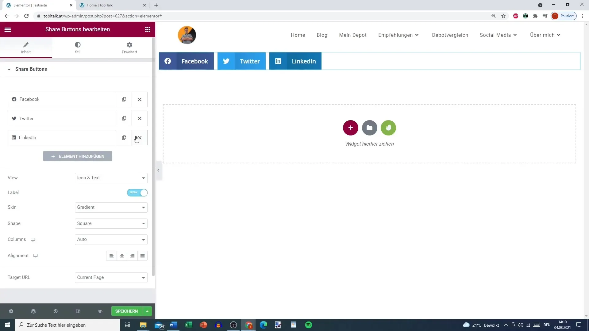Remove the Facebook share button item
Viewport: 589px width, 331px height.
[140, 99]
